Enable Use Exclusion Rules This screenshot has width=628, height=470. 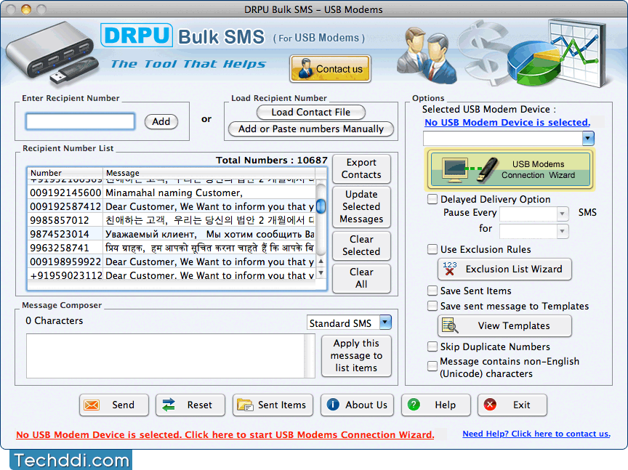432,249
